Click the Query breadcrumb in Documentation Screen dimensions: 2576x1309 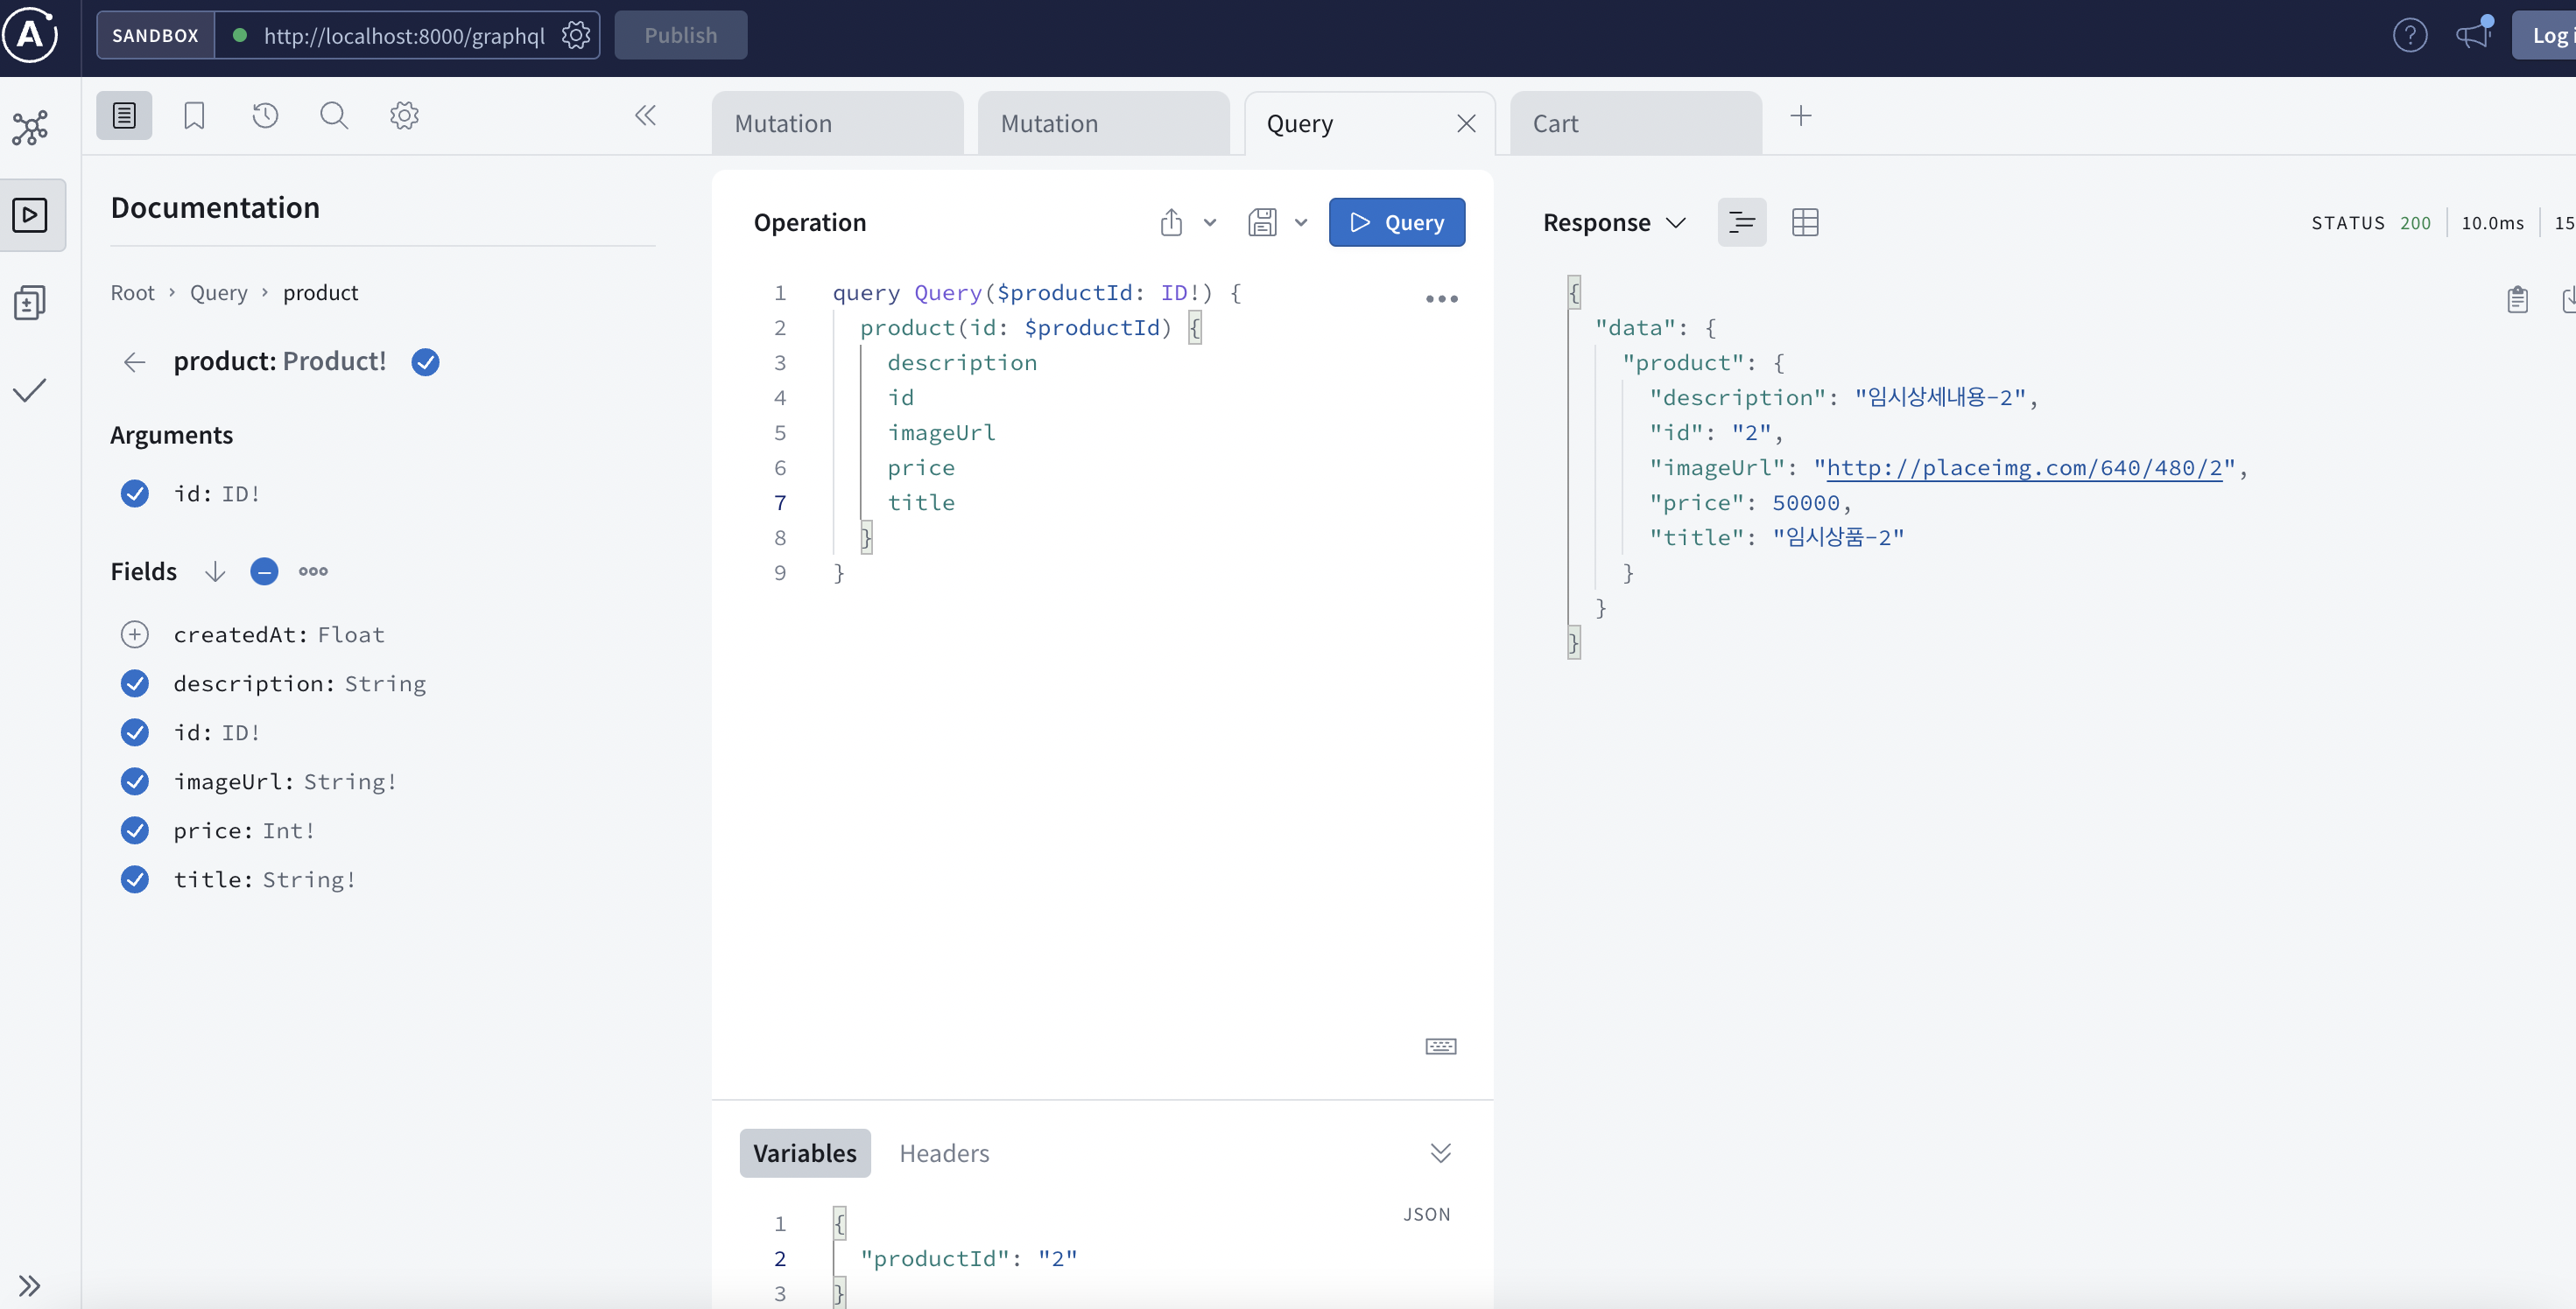[218, 293]
